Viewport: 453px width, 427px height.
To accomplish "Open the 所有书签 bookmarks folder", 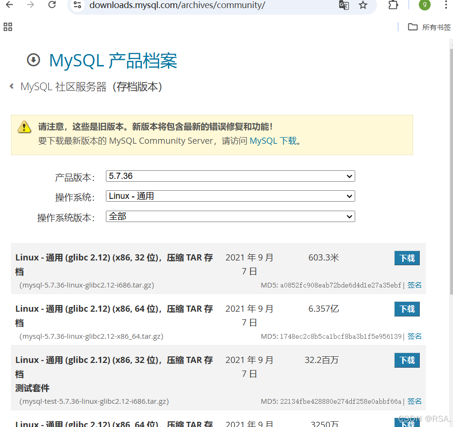I will click(429, 27).
